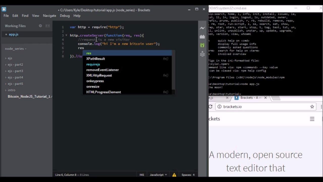Toggle the Spaces indentation setting
The height and width of the screenshot is (182, 323).
(186, 175)
